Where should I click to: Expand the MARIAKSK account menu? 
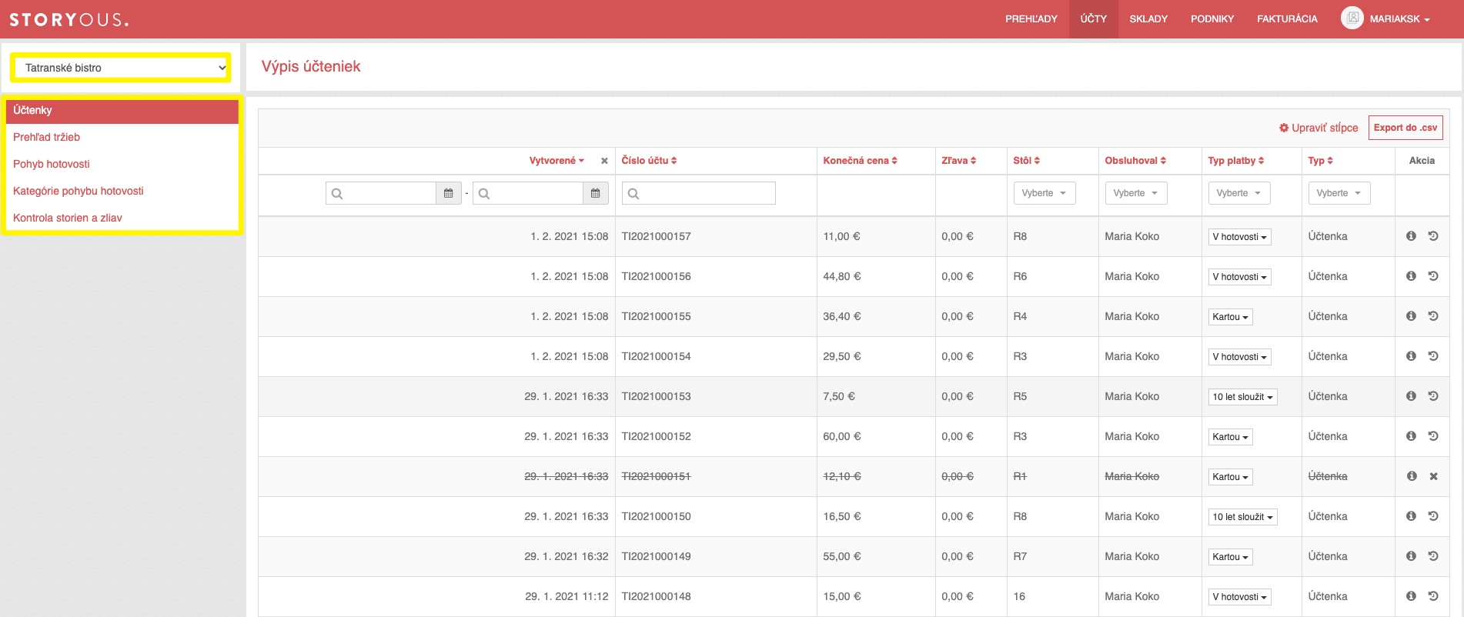(1399, 19)
